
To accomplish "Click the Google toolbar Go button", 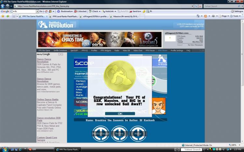I will tap(41, 11).
